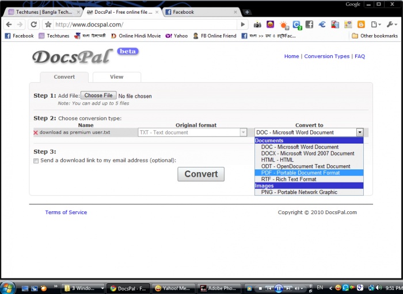The height and width of the screenshot is (294, 403).
Task: Click Show Desktop icon in quick launch
Action: pos(25,288)
